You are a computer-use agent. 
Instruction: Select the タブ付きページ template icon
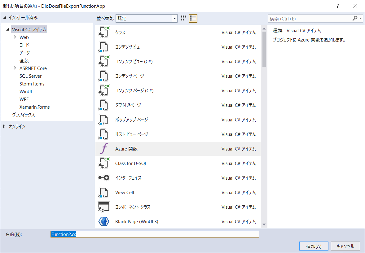(103, 105)
